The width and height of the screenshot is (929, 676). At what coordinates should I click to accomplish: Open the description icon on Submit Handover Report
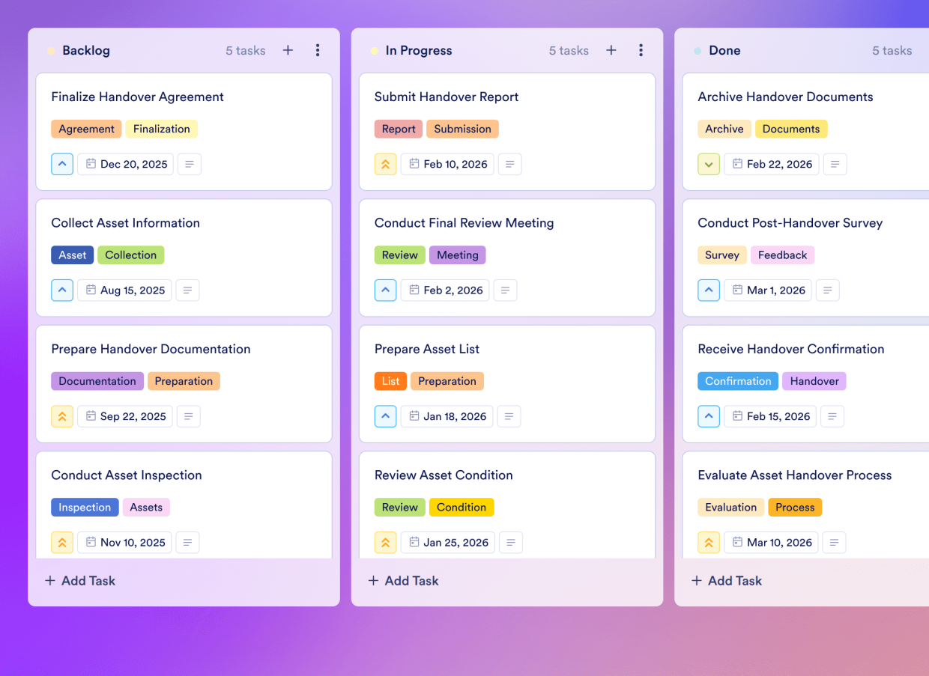[510, 164]
